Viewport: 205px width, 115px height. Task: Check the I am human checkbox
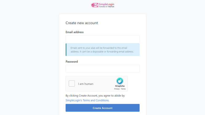tap(72, 84)
